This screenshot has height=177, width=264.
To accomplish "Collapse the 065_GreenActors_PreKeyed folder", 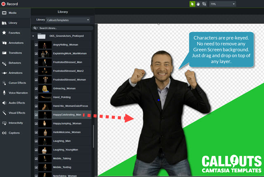I will [x=34, y=36].
